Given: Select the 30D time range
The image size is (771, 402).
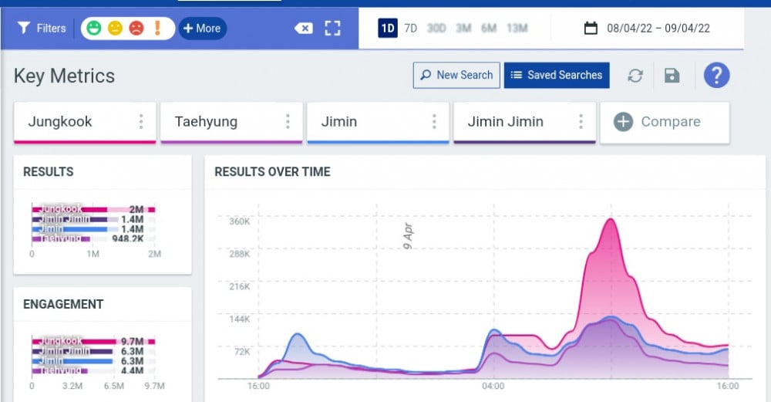Looking at the screenshot, I should [436, 28].
